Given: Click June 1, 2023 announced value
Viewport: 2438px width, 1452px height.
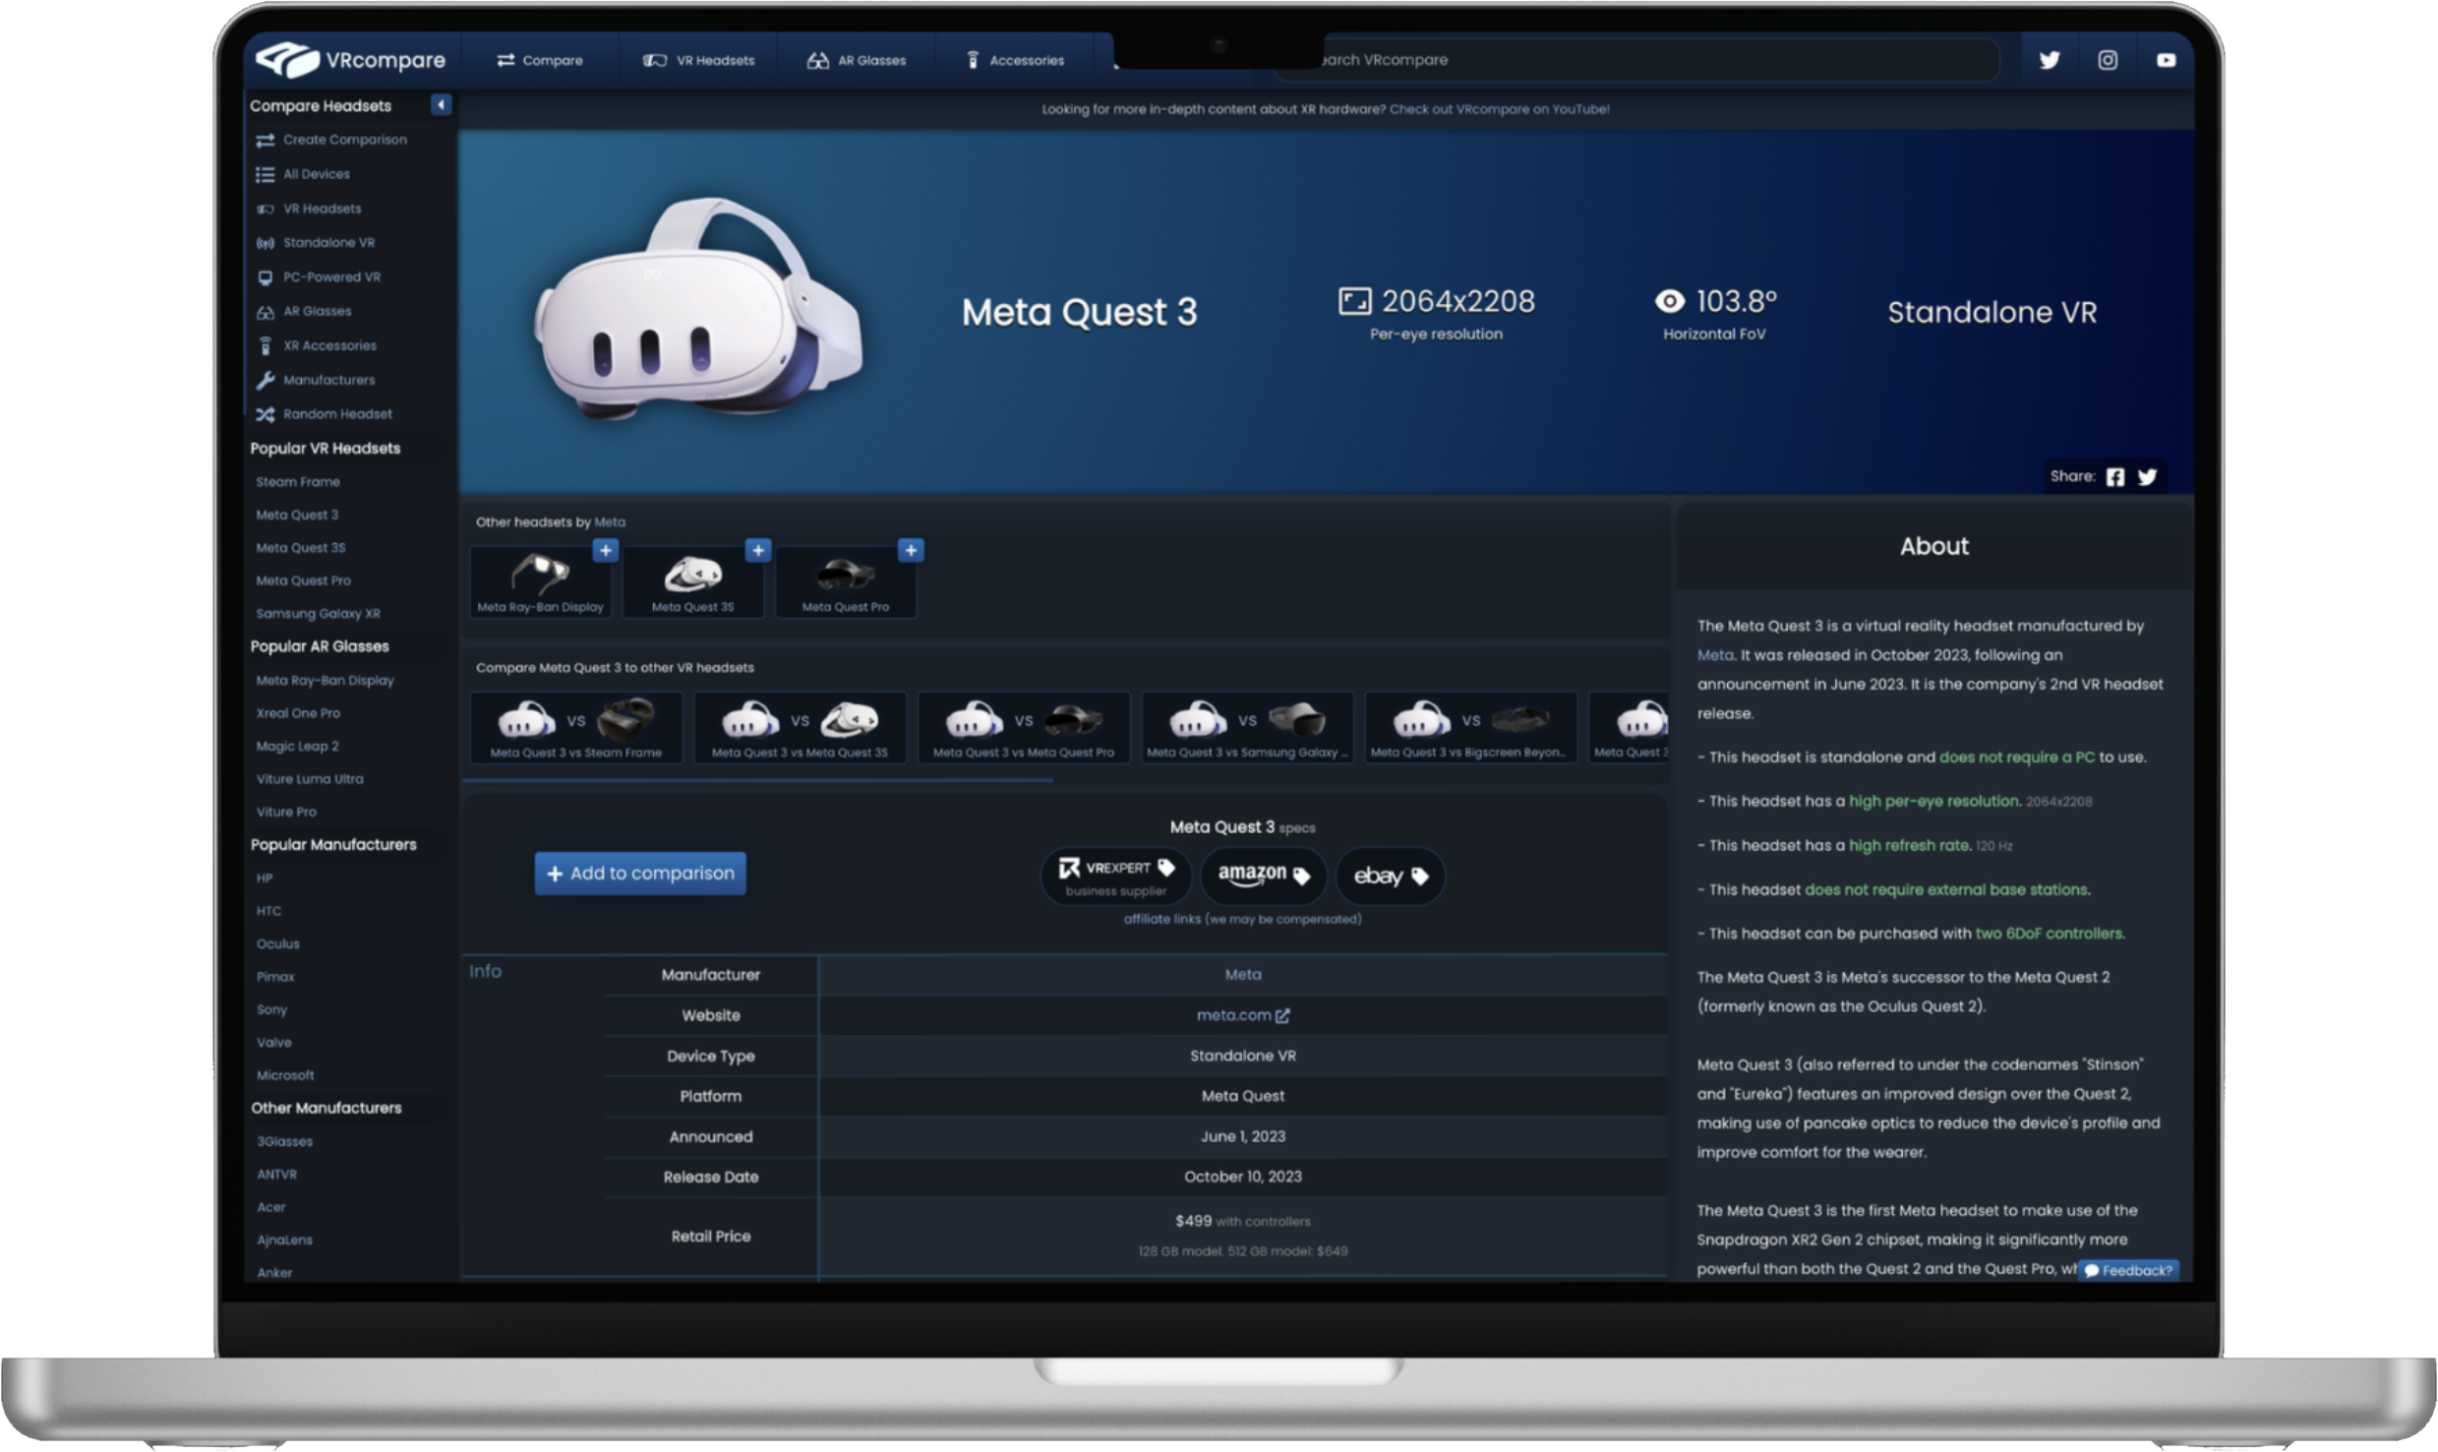Looking at the screenshot, I should pos(1243,1137).
